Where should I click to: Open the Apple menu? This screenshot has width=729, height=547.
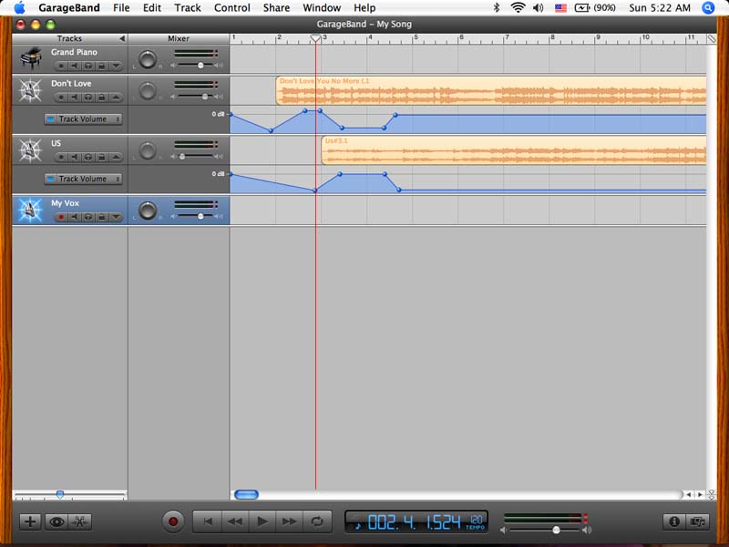(x=19, y=8)
